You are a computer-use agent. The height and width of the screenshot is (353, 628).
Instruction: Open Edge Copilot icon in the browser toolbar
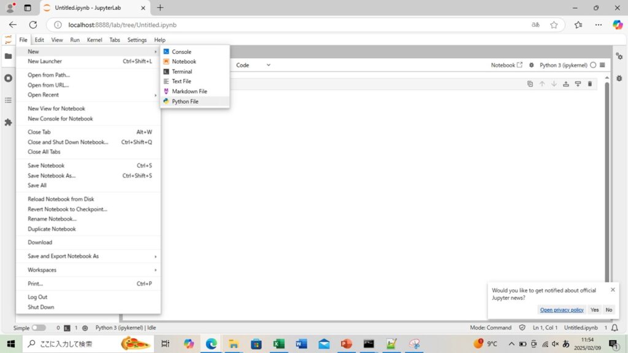click(x=618, y=25)
